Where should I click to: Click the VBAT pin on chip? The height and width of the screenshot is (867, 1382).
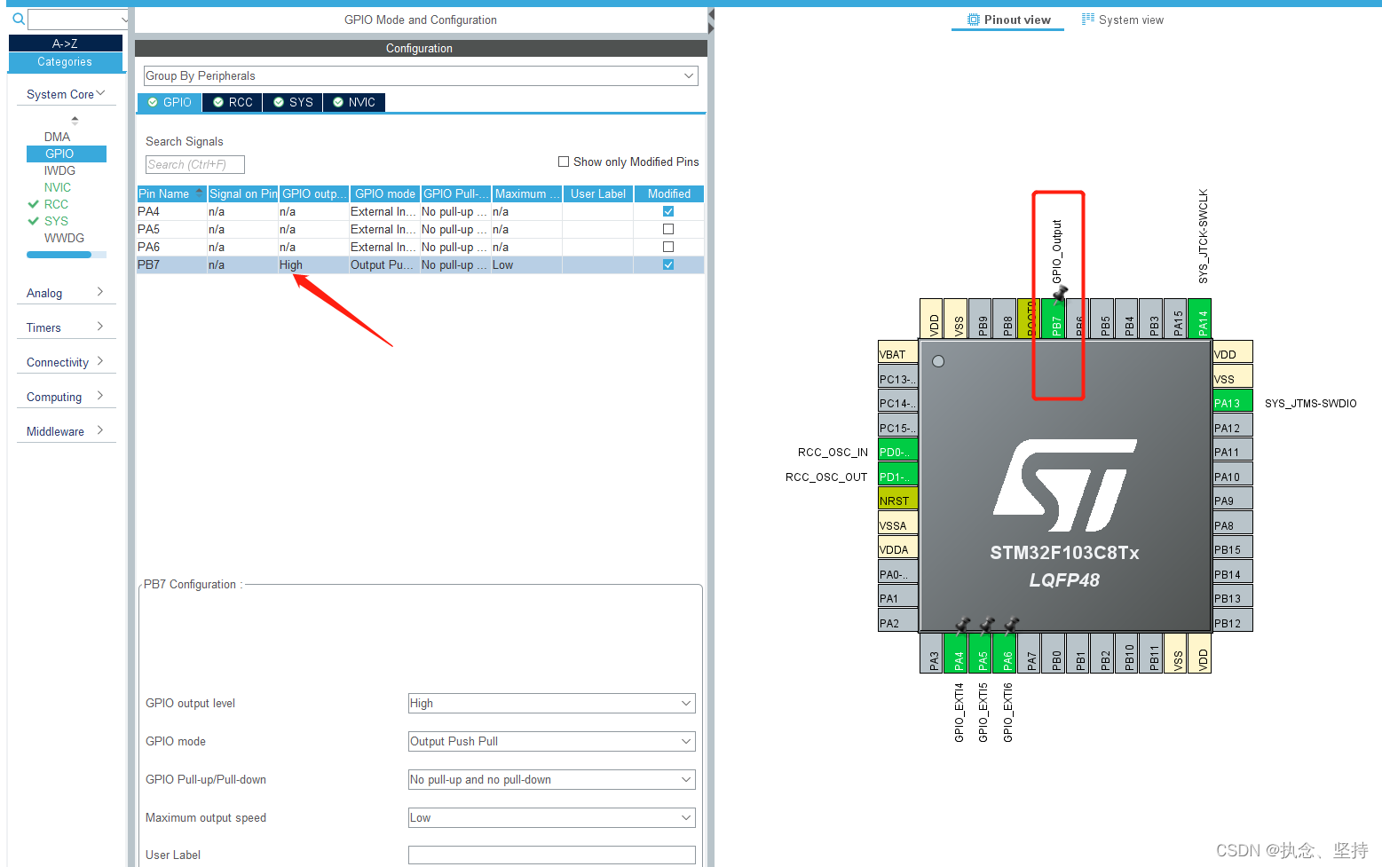click(897, 352)
